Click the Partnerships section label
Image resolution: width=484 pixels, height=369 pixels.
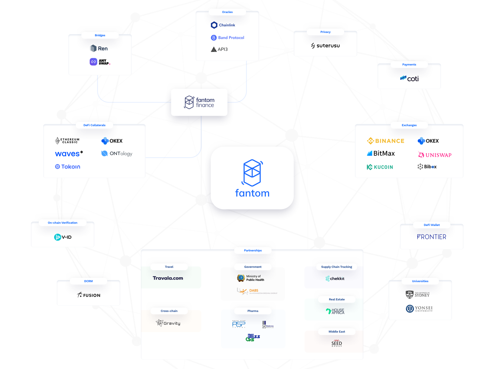252,250
